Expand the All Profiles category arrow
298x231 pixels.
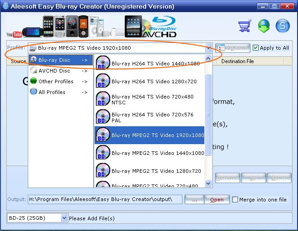84,92
